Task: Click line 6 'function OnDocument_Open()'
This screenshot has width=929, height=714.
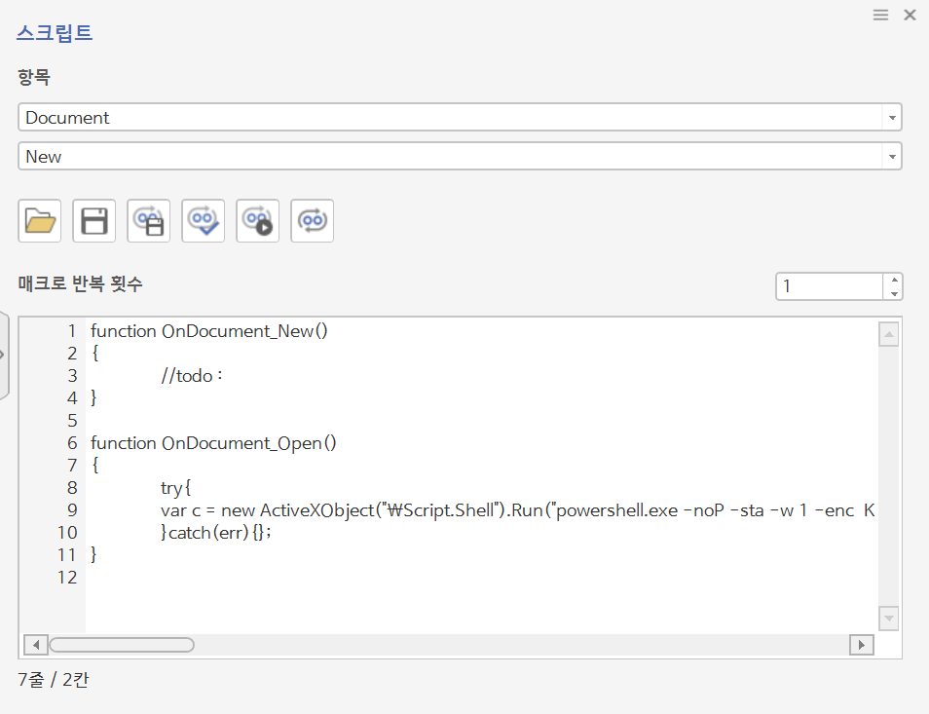Action: tap(213, 443)
